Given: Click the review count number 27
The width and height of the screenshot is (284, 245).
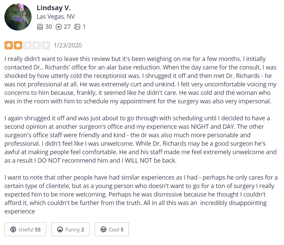Looking at the screenshot, I should tap(67, 27).
